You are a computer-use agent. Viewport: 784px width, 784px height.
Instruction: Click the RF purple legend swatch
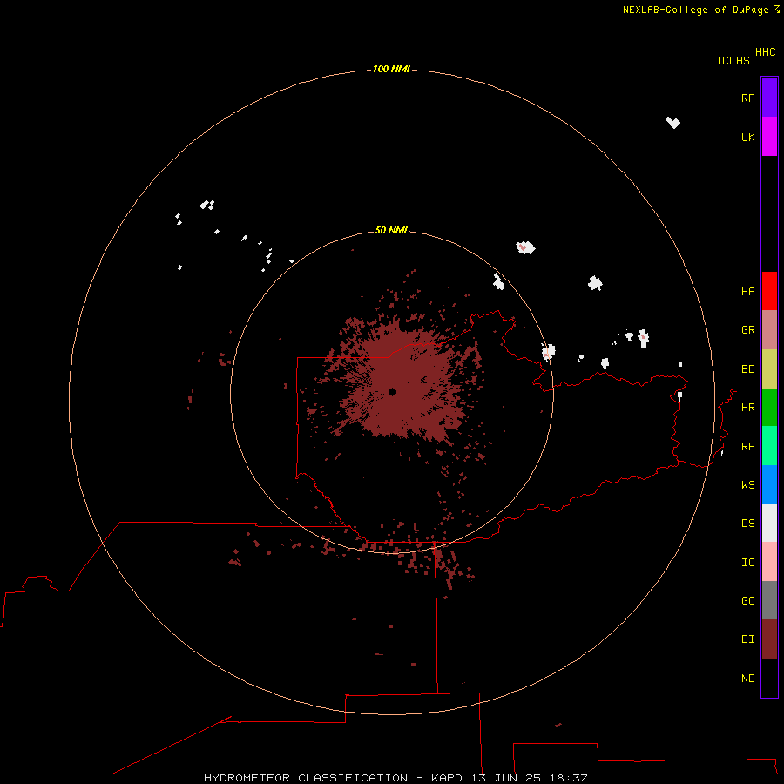pyautogui.click(x=769, y=98)
